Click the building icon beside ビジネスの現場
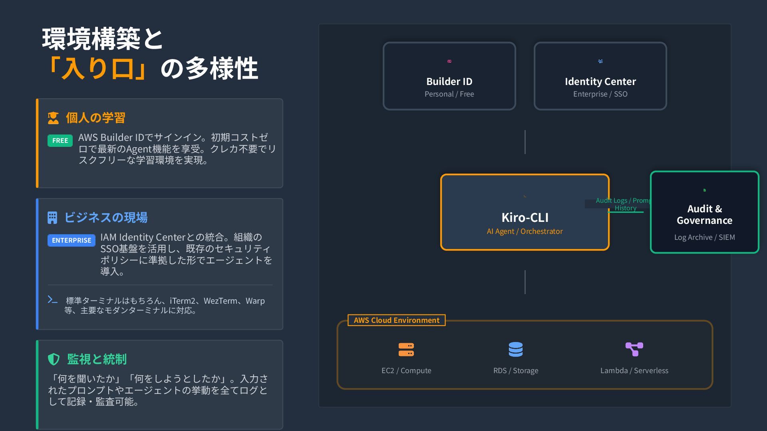767x431 pixels. [52, 218]
